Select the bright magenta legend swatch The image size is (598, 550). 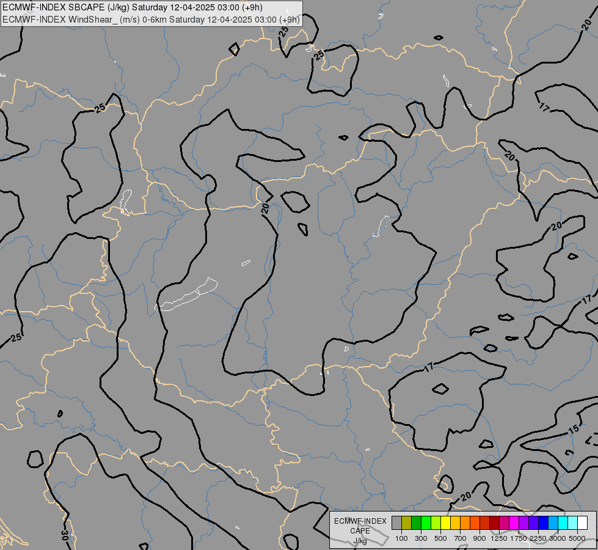[x=514, y=523]
